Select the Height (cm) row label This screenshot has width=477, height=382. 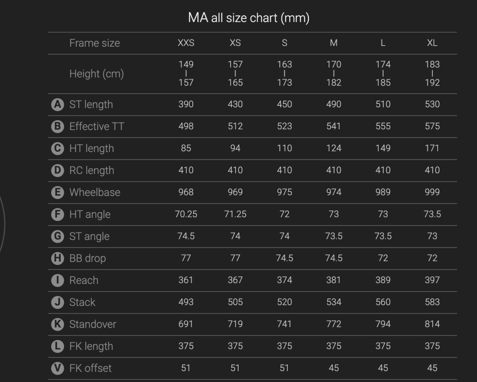pos(96,74)
